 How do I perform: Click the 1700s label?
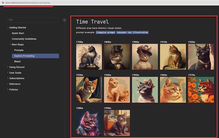click(x=79, y=42)
